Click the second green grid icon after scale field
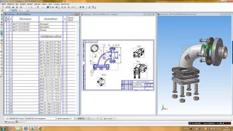 [x=83, y=7]
